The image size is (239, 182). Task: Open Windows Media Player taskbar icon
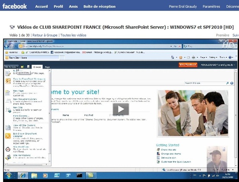tap(45, 176)
